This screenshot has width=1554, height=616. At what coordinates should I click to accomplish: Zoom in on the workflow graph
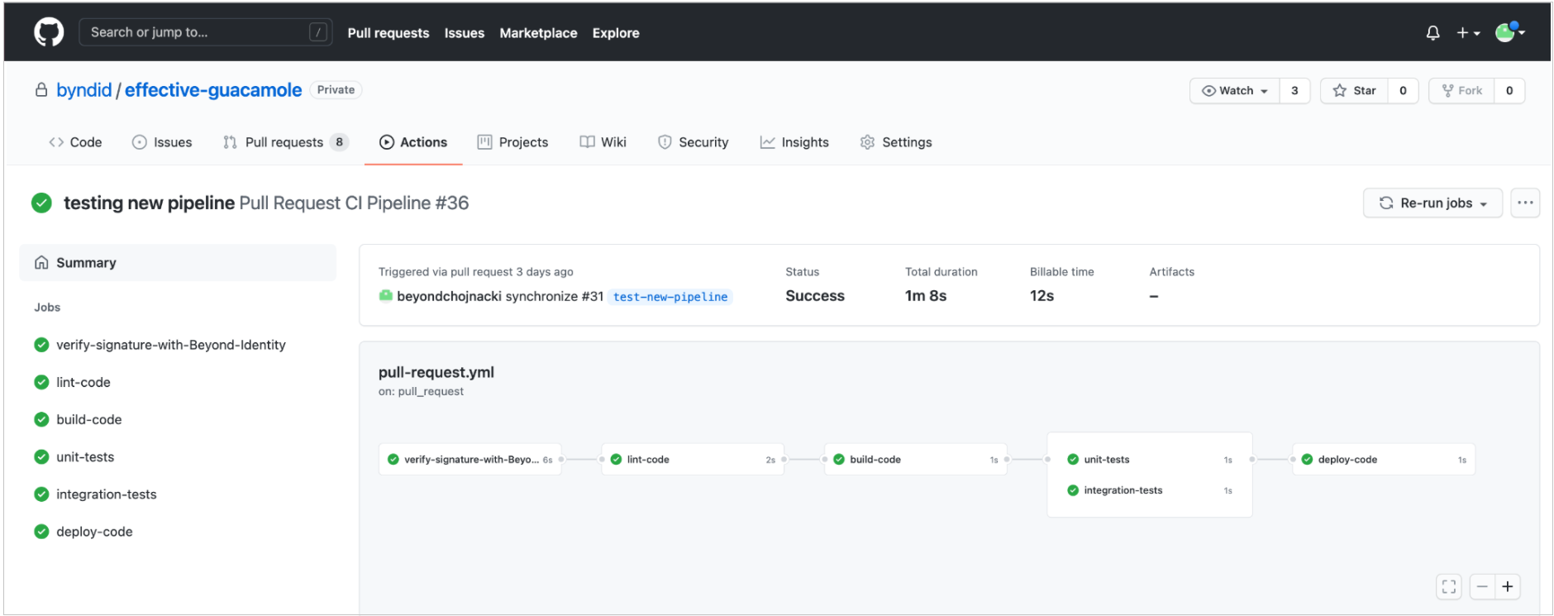(1507, 586)
